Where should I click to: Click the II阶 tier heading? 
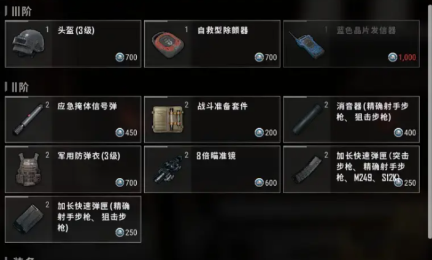17,87
